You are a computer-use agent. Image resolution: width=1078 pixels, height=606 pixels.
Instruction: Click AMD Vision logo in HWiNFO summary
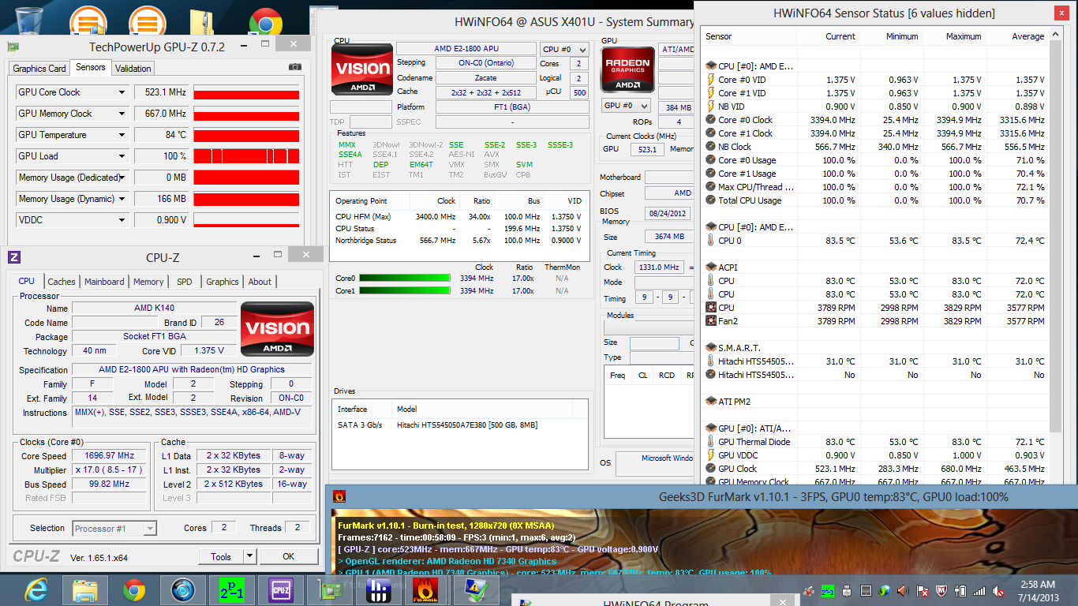click(x=361, y=69)
